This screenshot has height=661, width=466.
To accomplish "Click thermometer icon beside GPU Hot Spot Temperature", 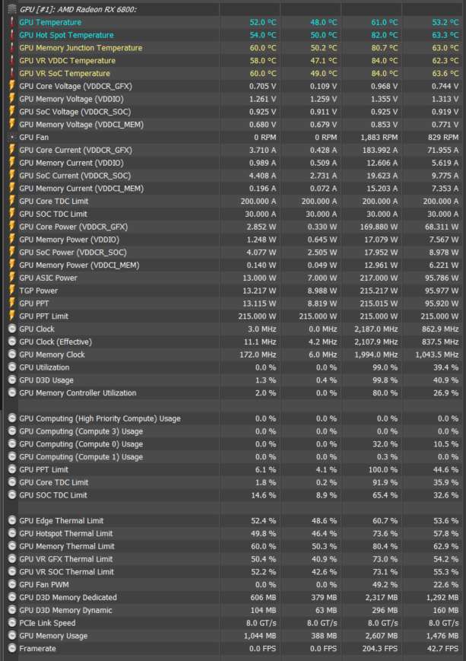I will [12, 35].
